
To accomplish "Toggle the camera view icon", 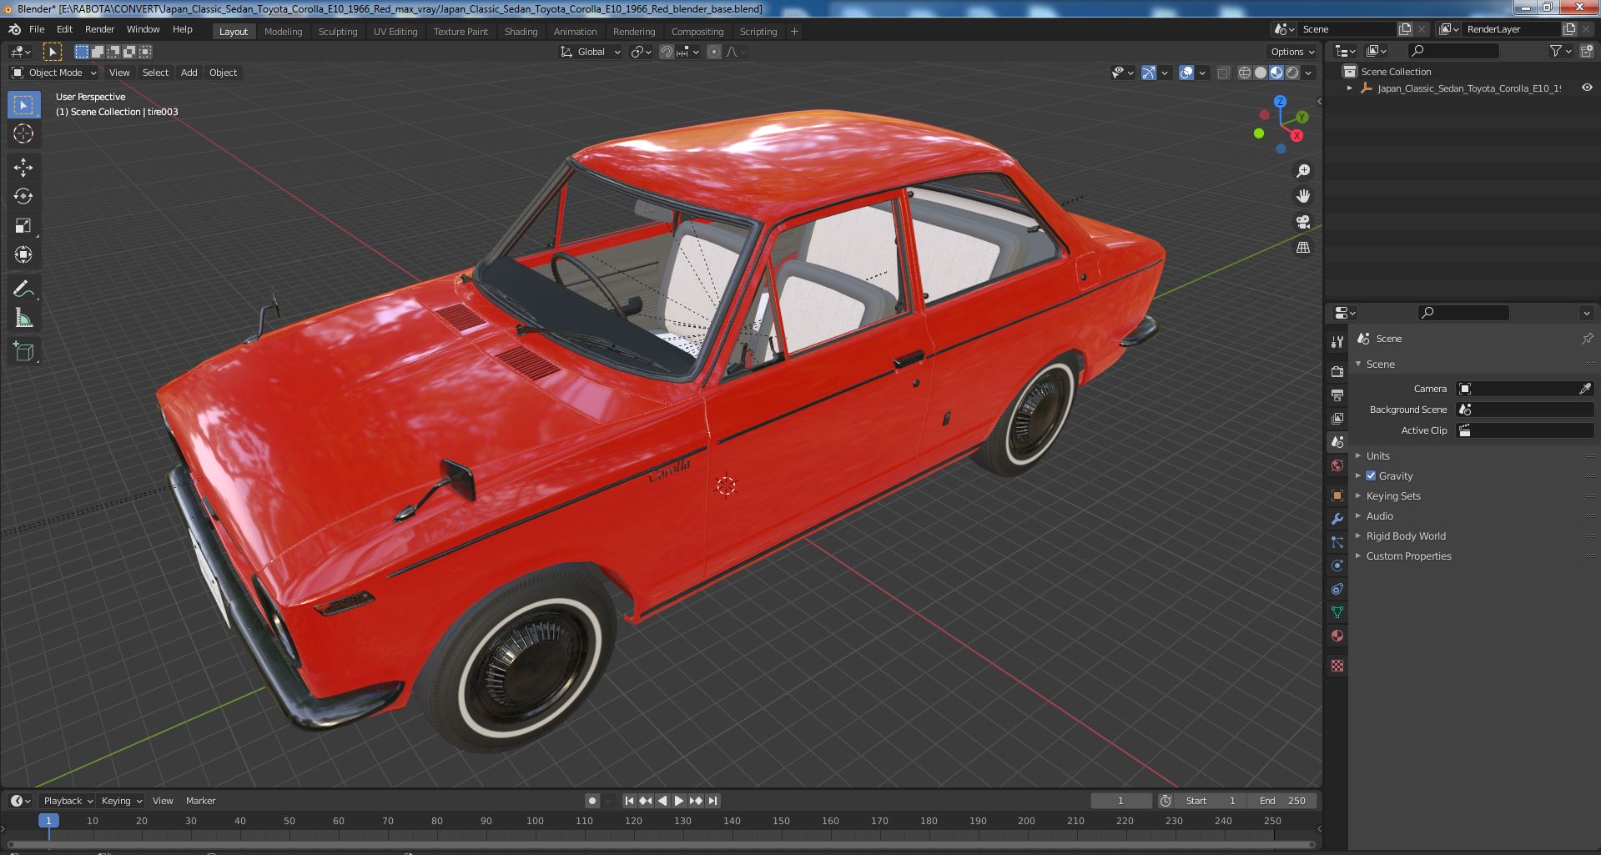I will pyautogui.click(x=1302, y=222).
